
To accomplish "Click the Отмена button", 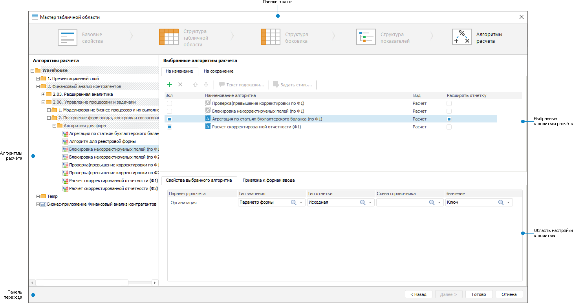I will tap(509, 294).
